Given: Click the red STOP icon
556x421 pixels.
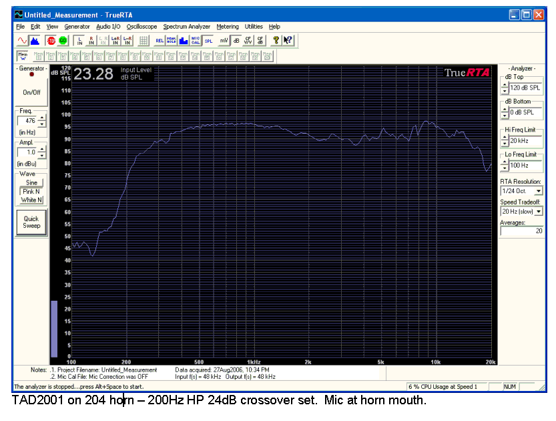Looking at the screenshot, I should point(51,41).
